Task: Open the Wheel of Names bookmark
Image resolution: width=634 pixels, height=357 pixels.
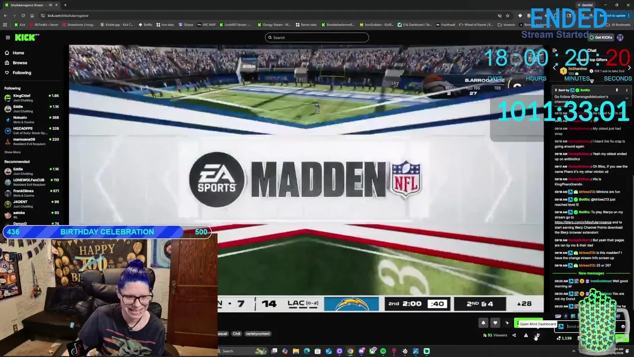Action: tap(476, 24)
